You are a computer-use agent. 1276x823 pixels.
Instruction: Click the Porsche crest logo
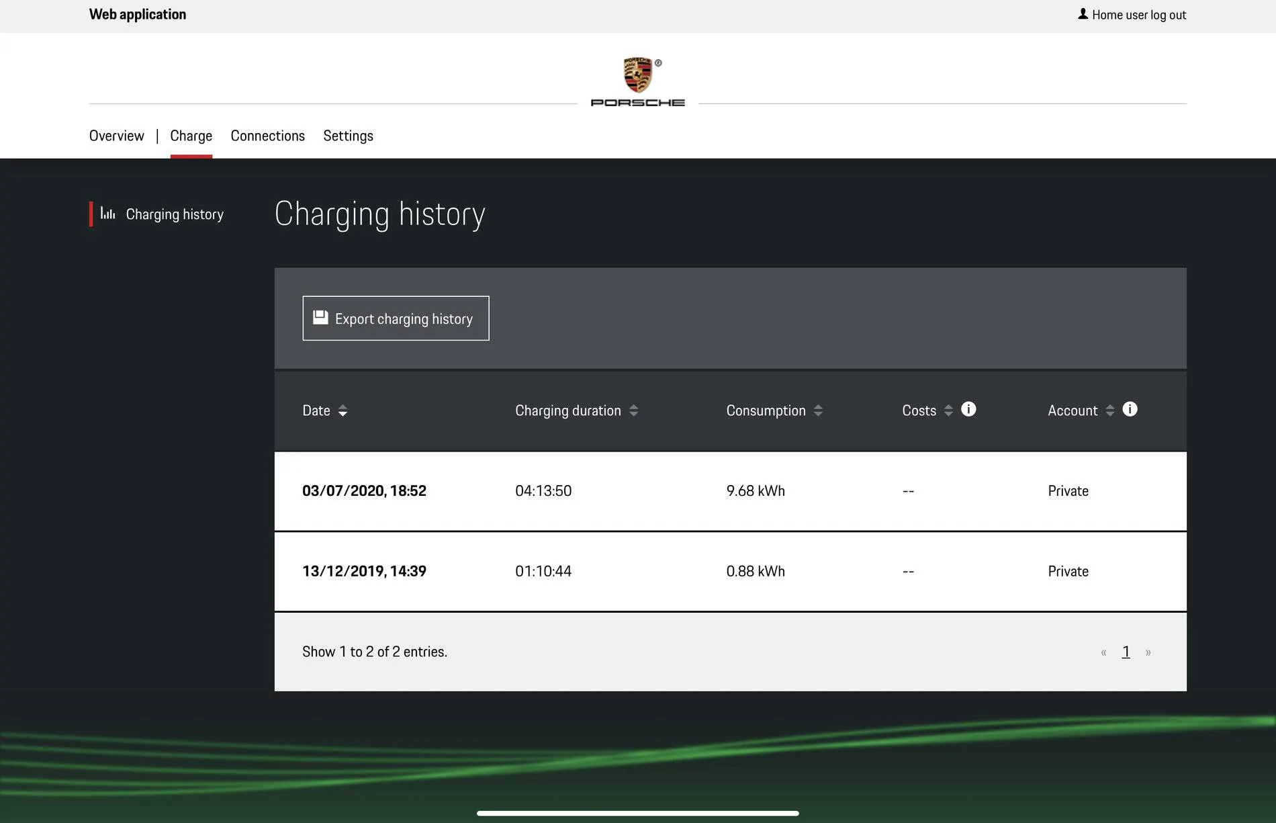click(x=637, y=75)
